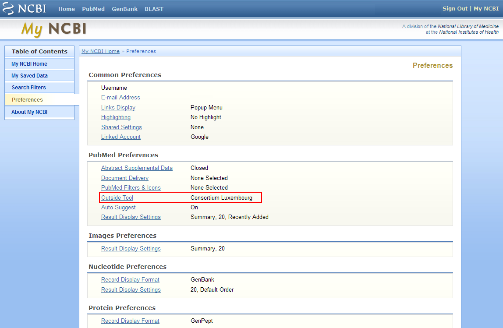Image resolution: width=503 pixels, height=328 pixels.
Task: Click the 'Google' linked account value
Action: tap(199, 137)
